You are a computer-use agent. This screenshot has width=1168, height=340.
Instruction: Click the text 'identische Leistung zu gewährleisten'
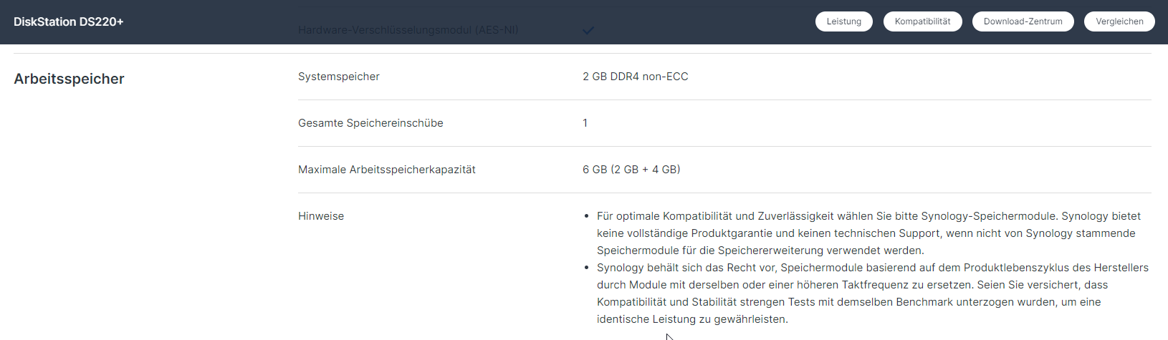click(692, 319)
